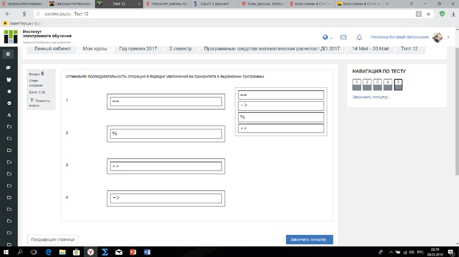459x257 pixels.
Task: Click 'Закончить попытку...' link in navigation panel
Action: point(371,97)
